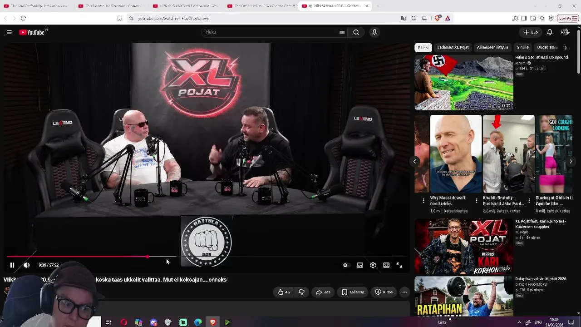Enter fullscreen with the player icon
Viewport: 581px width, 327px height.
pos(399,265)
